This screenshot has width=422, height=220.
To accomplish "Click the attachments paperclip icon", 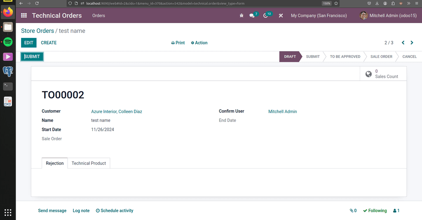I will (351, 211).
